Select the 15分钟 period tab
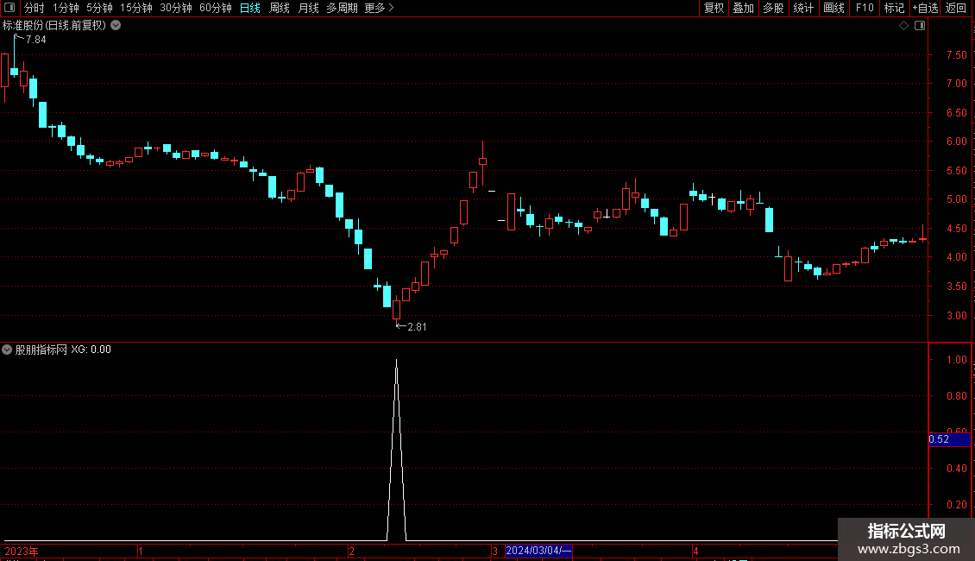This screenshot has width=975, height=561. [136, 8]
